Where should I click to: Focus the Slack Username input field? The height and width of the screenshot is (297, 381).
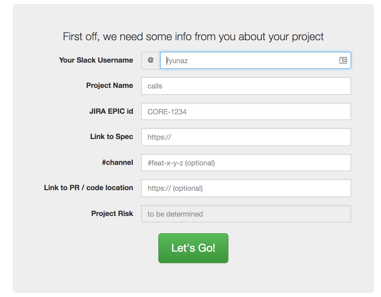pyautogui.click(x=247, y=60)
